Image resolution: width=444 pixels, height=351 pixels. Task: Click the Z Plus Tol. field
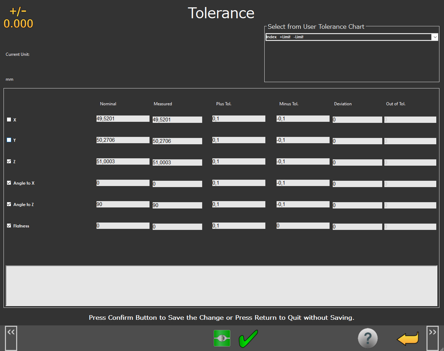pos(239,161)
